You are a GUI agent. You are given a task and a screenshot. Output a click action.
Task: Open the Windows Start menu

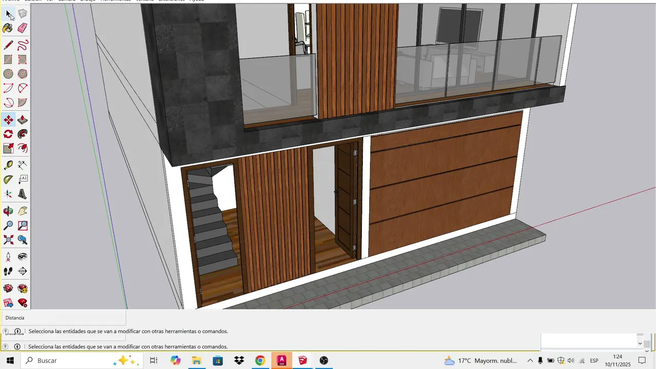tap(10, 360)
